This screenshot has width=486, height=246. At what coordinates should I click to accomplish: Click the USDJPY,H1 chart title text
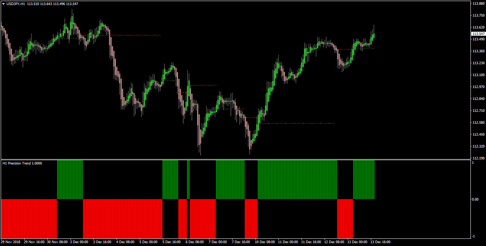pyautogui.click(x=16, y=4)
